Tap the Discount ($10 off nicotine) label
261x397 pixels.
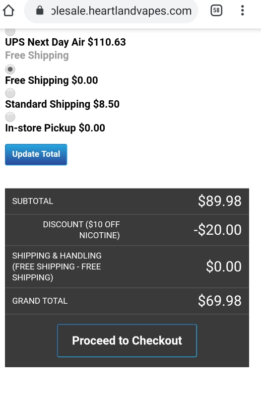click(x=81, y=230)
